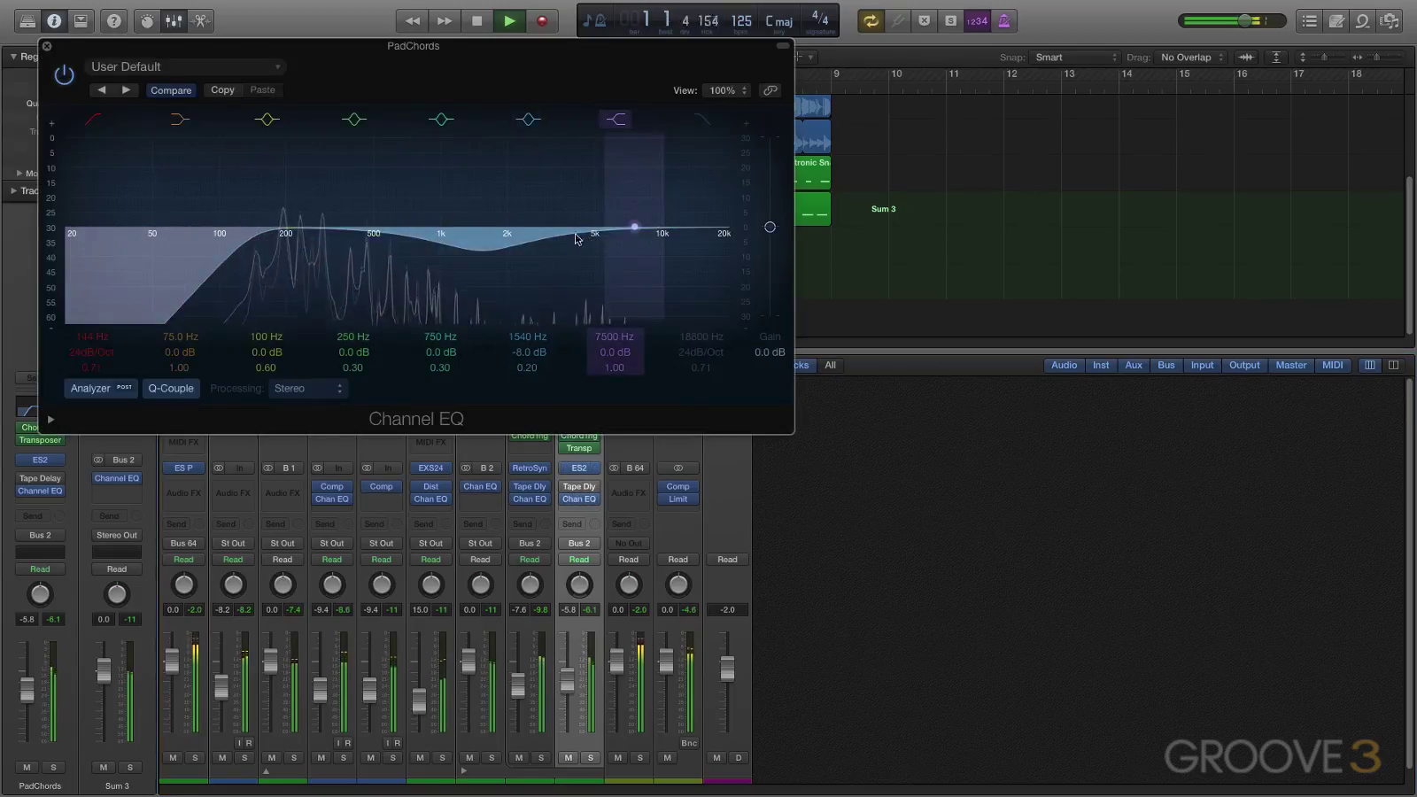
Task: Select the 7500 Hz frequency value
Action: click(x=614, y=337)
